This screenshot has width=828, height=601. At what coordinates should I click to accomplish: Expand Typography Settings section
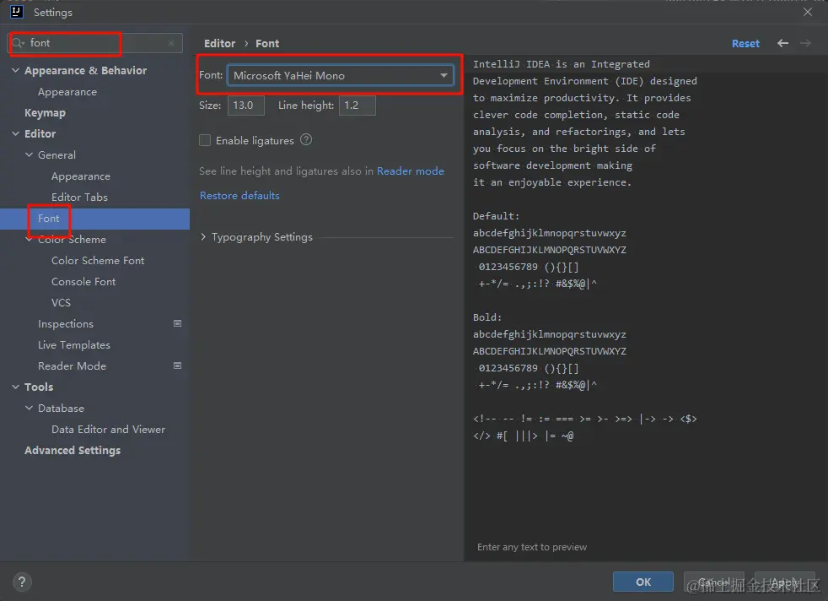(x=203, y=237)
